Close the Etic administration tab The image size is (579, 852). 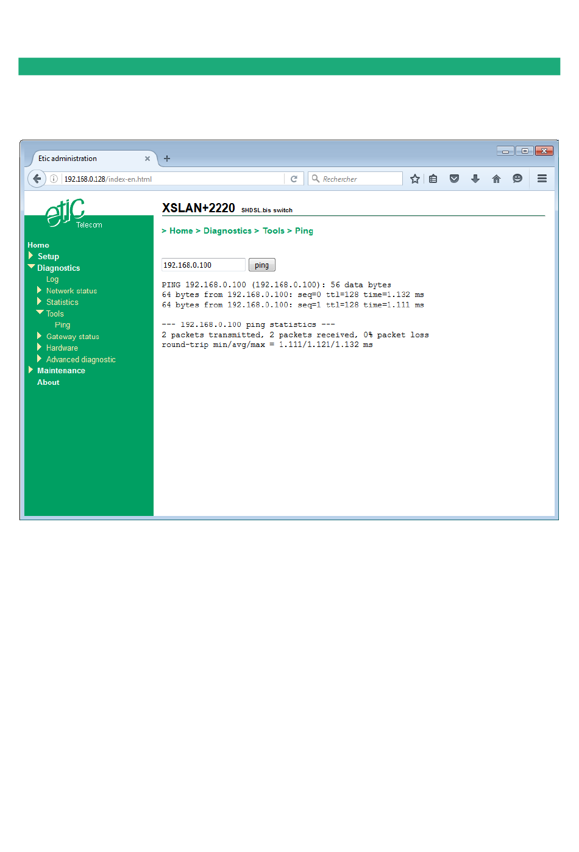pos(147,159)
